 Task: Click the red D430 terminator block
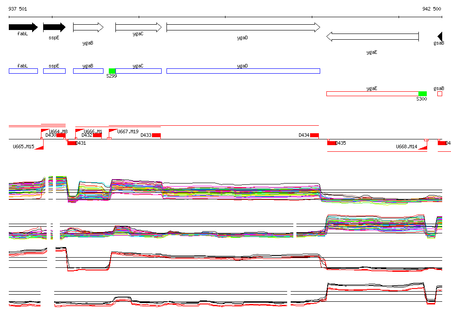61,135
